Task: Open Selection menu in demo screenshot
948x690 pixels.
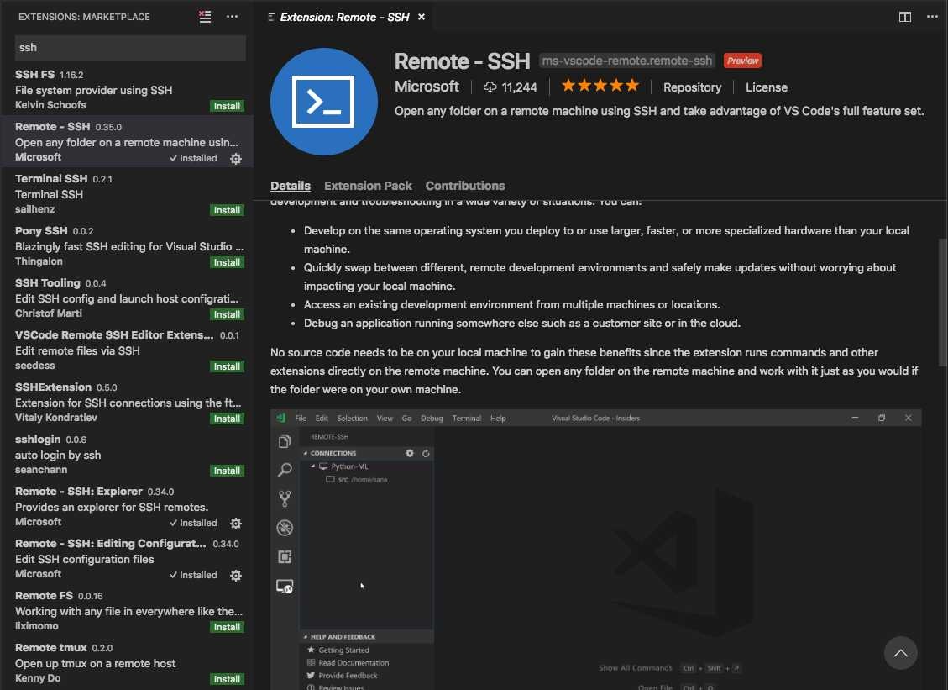Action: [352, 419]
